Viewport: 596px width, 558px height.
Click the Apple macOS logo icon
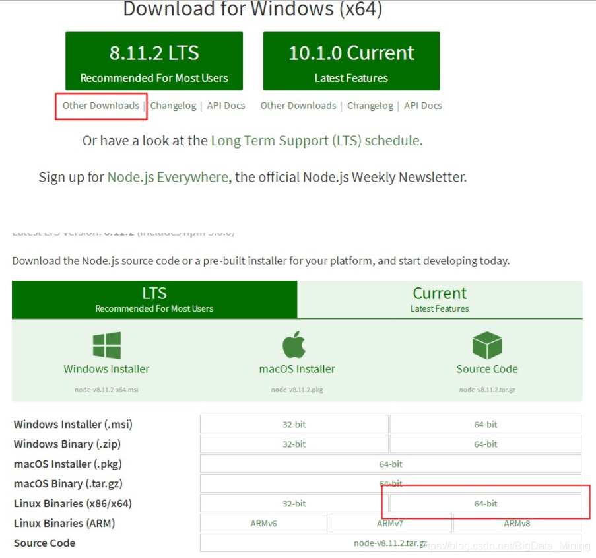pyautogui.click(x=294, y=344)
